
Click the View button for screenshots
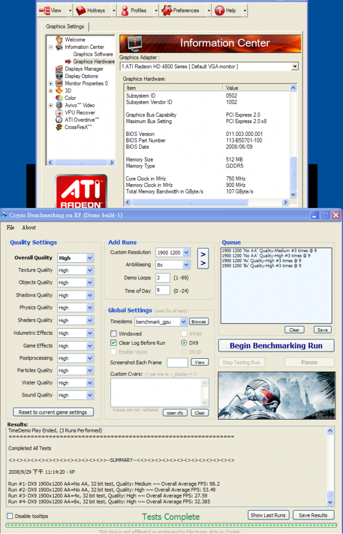[200, 362]
